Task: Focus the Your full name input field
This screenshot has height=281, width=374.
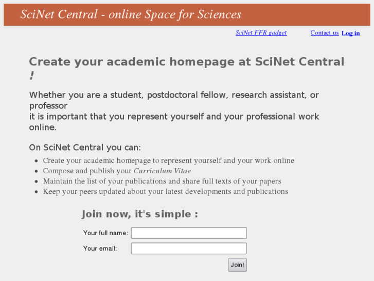Action: 189,233
